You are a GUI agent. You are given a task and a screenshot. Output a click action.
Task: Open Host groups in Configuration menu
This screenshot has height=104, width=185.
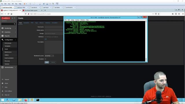tap(8, 43)
